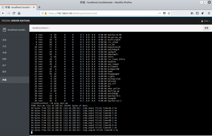The width and height of the screenshot is (212, 136).
Task: Close the 终端 localhost browser tab
Action: 34,7
